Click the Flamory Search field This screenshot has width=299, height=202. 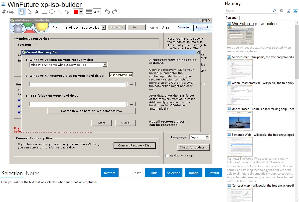click(x=249, y=11)
